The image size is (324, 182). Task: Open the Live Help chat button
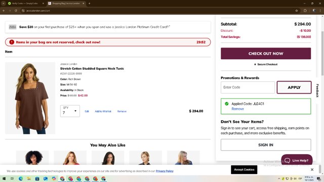(297, 160)
